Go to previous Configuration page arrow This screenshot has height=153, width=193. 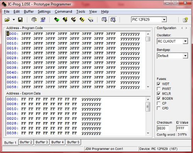tap(182, 28)
